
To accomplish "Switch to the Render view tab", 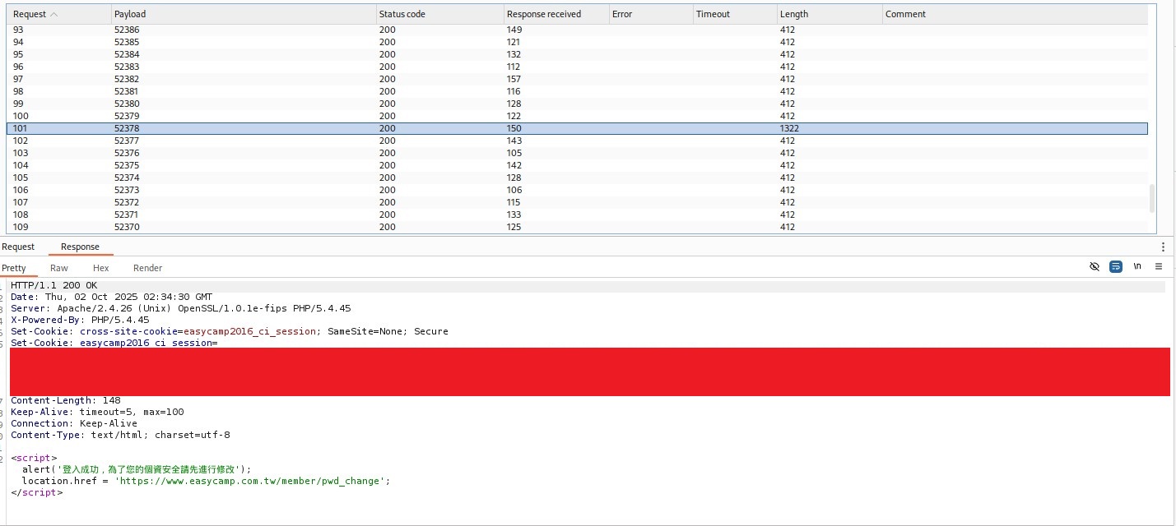I will [148, 268].
